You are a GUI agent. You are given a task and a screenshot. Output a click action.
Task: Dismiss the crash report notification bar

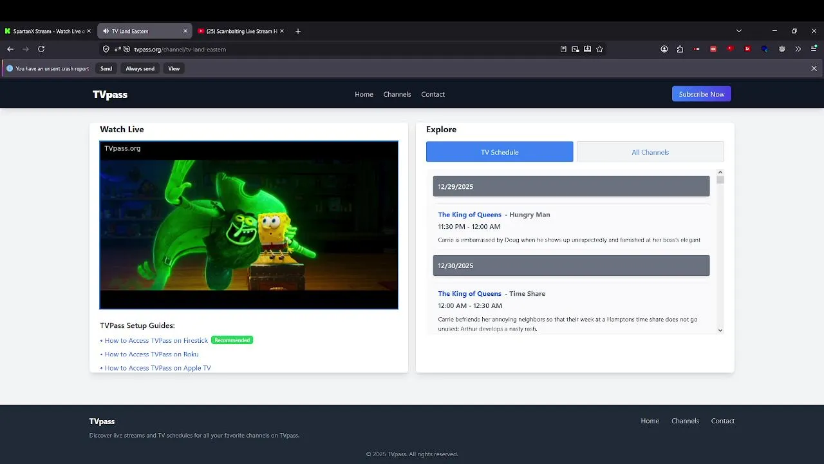point(814,68)
